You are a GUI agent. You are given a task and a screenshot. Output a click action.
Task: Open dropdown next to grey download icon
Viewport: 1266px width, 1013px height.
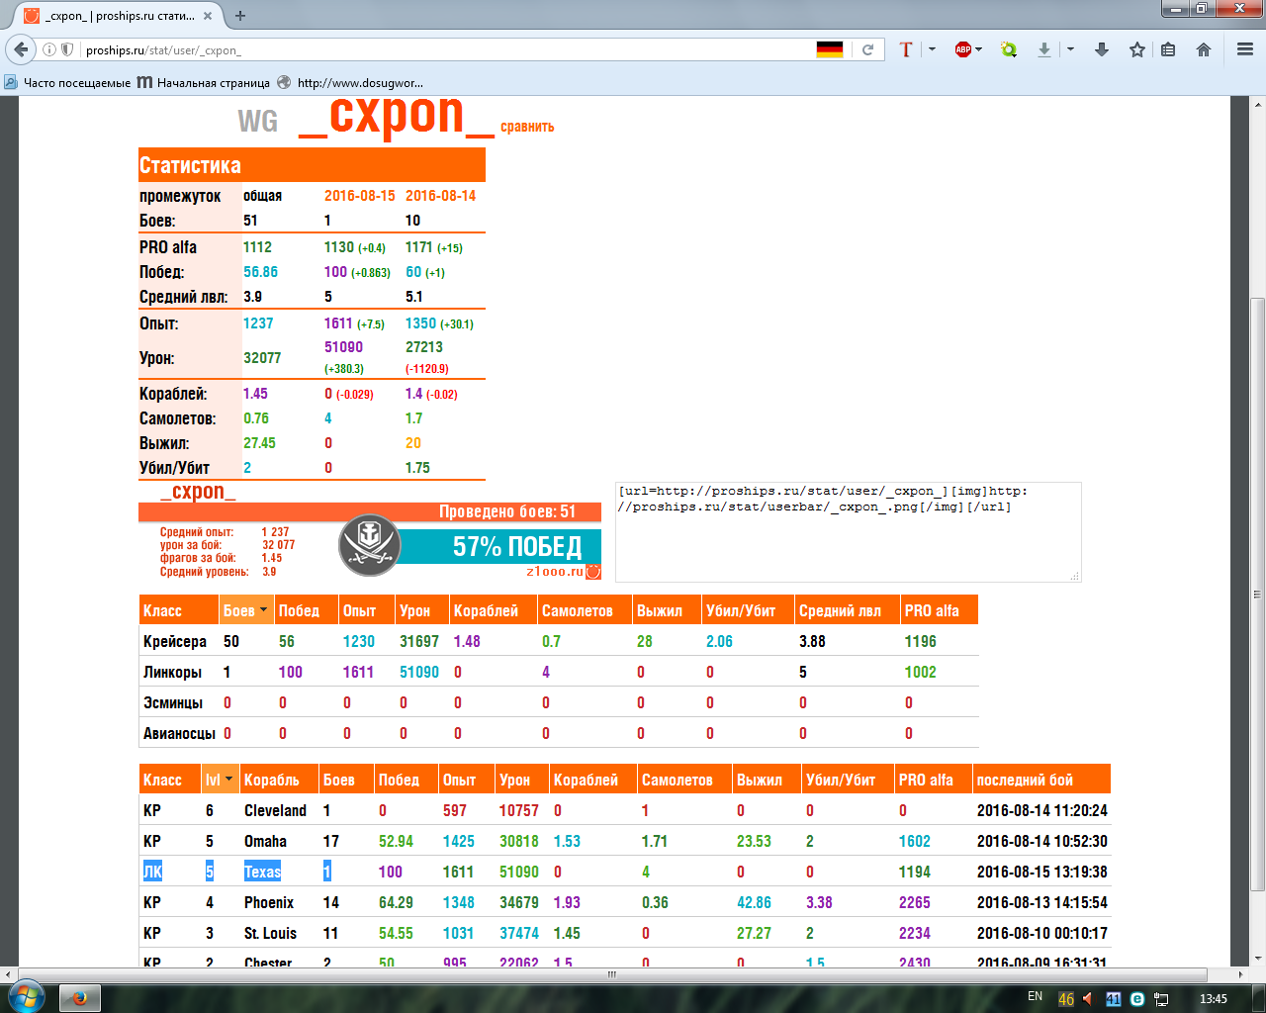[1070, 49]
